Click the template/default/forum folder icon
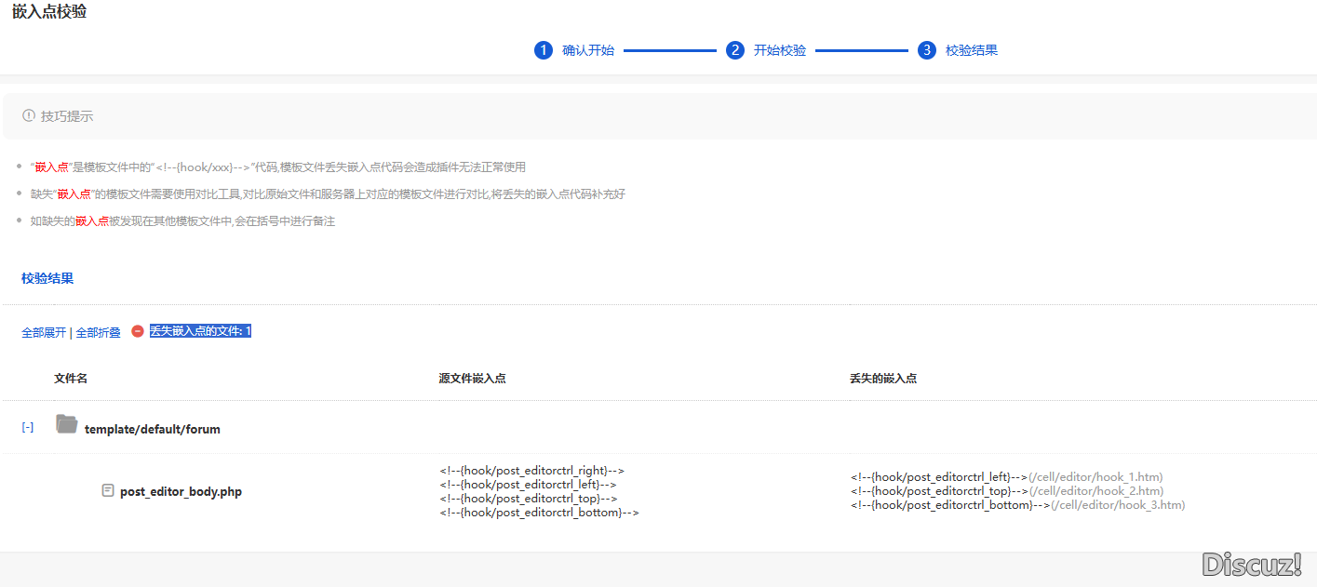The height and width of the screenshot is (587, 1317). click(66, 425)
